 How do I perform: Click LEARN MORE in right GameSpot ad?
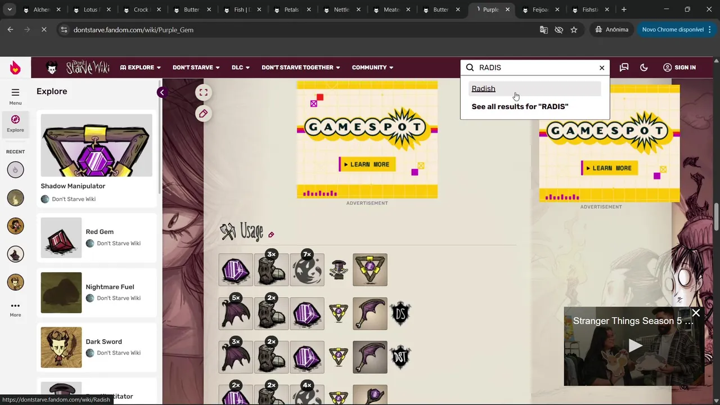[609, 168]
